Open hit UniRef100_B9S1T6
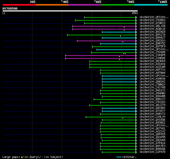Image resolution: width=170 pixels, height=159 pixels. tap(152, 35)
